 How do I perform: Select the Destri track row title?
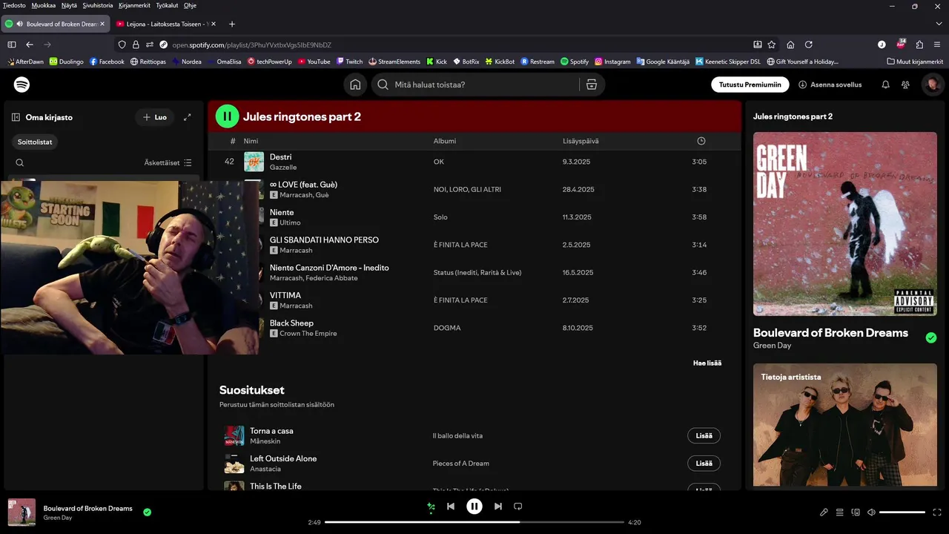click(x=280, y=157)
